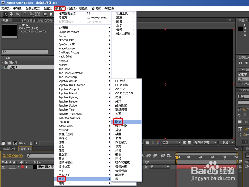This screenshot has width=249, height=187.
Task: Click the red label color of layer 1
Action: pyautogui.click(x=22, y=167)
